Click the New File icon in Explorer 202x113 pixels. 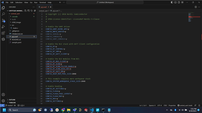(x=25, y=11)
